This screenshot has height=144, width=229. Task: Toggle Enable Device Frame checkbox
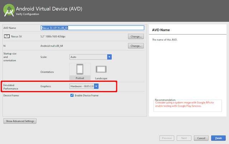(x=72, y=95)
